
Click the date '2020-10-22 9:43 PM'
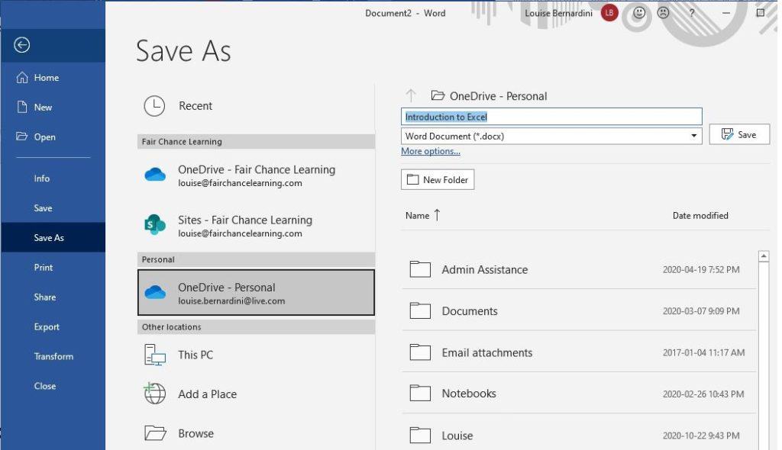(701, 436)
